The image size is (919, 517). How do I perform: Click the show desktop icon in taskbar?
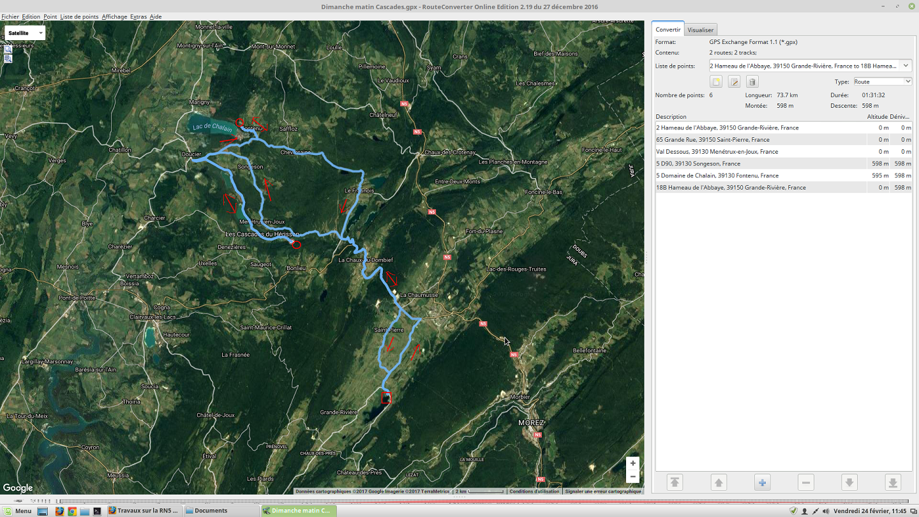click(x=43, y=511)
